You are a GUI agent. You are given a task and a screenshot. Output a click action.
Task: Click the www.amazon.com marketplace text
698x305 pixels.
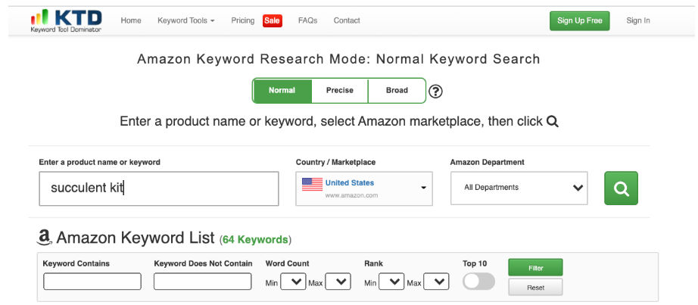coord(352,195)
